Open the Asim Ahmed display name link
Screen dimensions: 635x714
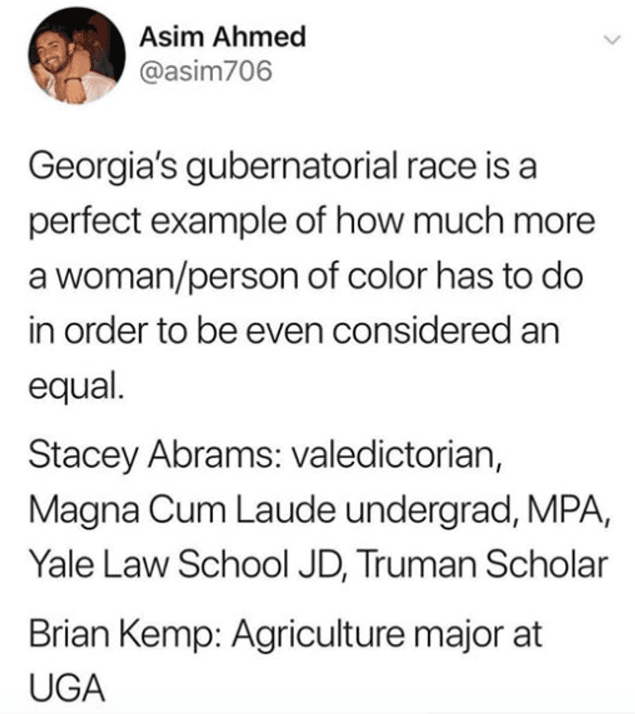point(222,38)
